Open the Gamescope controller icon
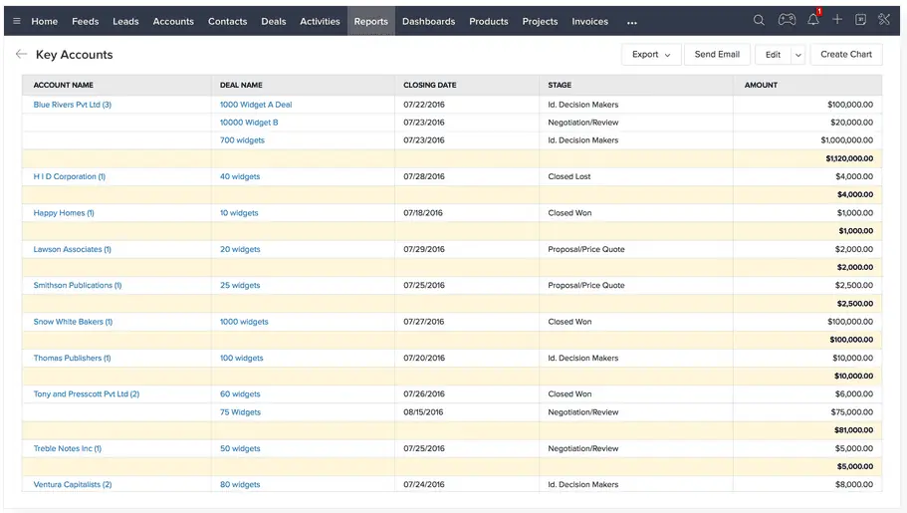The width and height of the screenshot is (907, 513). pos(787,21)
